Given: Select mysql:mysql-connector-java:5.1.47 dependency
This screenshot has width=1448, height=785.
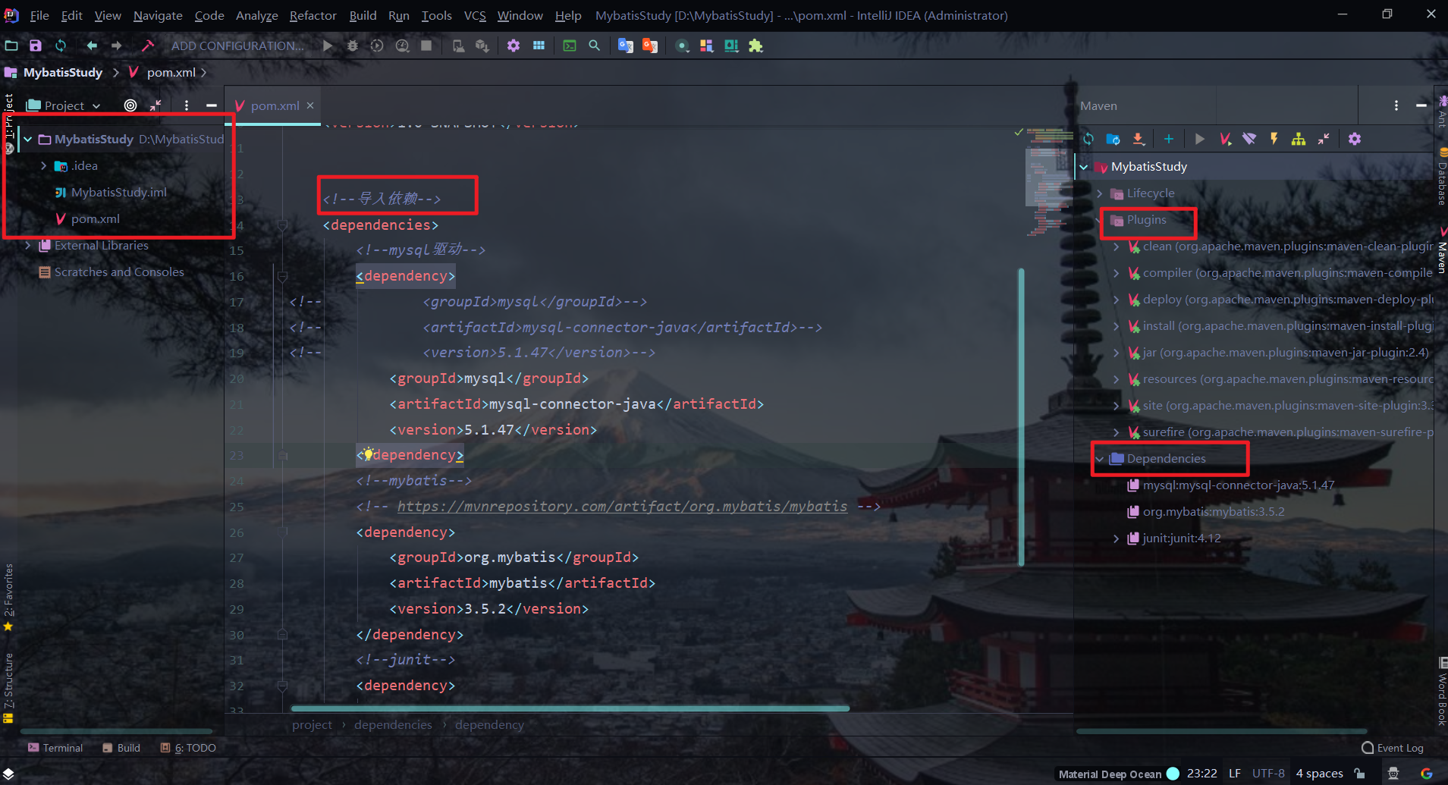Looking at the screenshot, I should pyautogui.click(x=1238, y=485).
